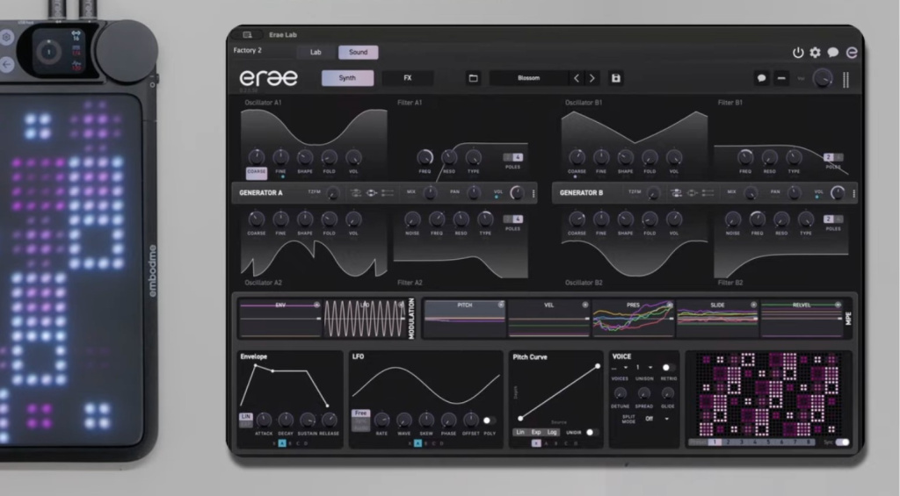This screenshot has height=496, width=900.
Task: Toggle the Sync switch below the pattern grid
Action: [843, 442]
